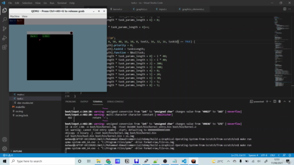The height and width of the screenshot is (165, 294).
Task: Switch to DEBUG CONSOLE panel tab
Action: tap(115, 102)
